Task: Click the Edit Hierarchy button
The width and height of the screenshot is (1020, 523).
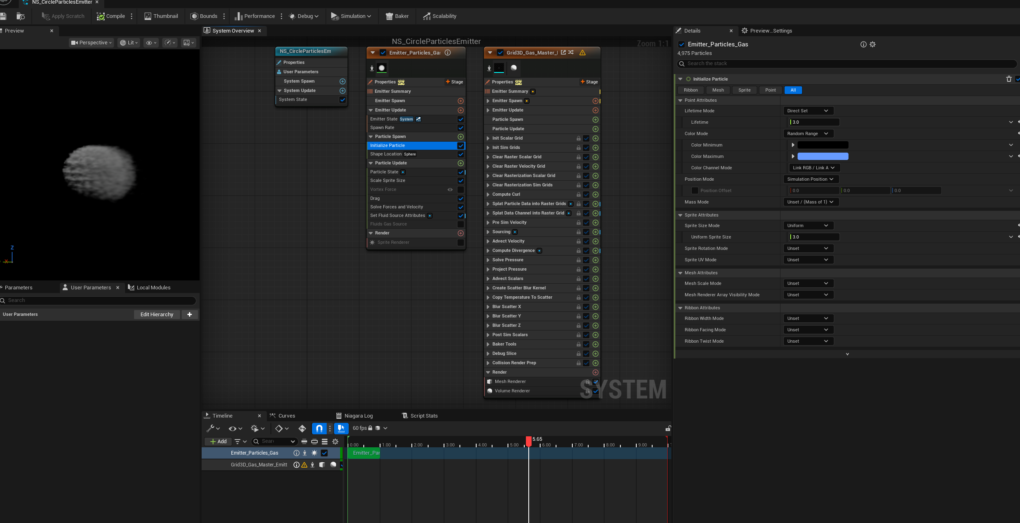Action: [x=157, y=314]
